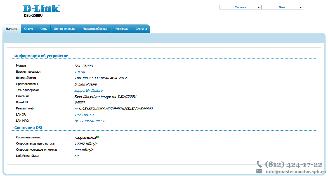Click the Информация об устройстве heading
328x176 pixels.
[x=41, y=56]
